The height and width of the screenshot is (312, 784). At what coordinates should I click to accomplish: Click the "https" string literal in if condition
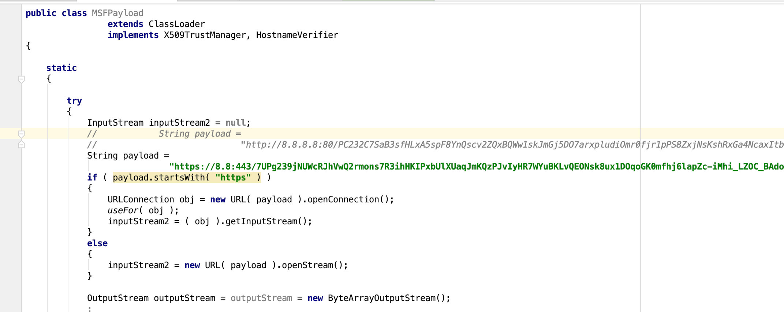pos(233,178)
